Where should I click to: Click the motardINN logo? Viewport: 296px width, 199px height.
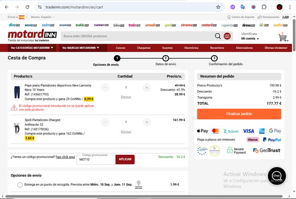pyautogui.click(x=32, y=35)
